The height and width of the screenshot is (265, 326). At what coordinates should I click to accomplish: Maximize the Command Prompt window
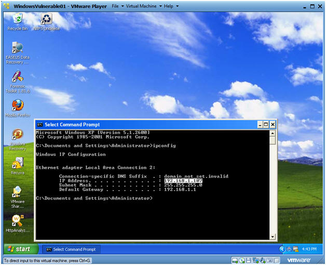pyautogui.click(x=266, y=125)
